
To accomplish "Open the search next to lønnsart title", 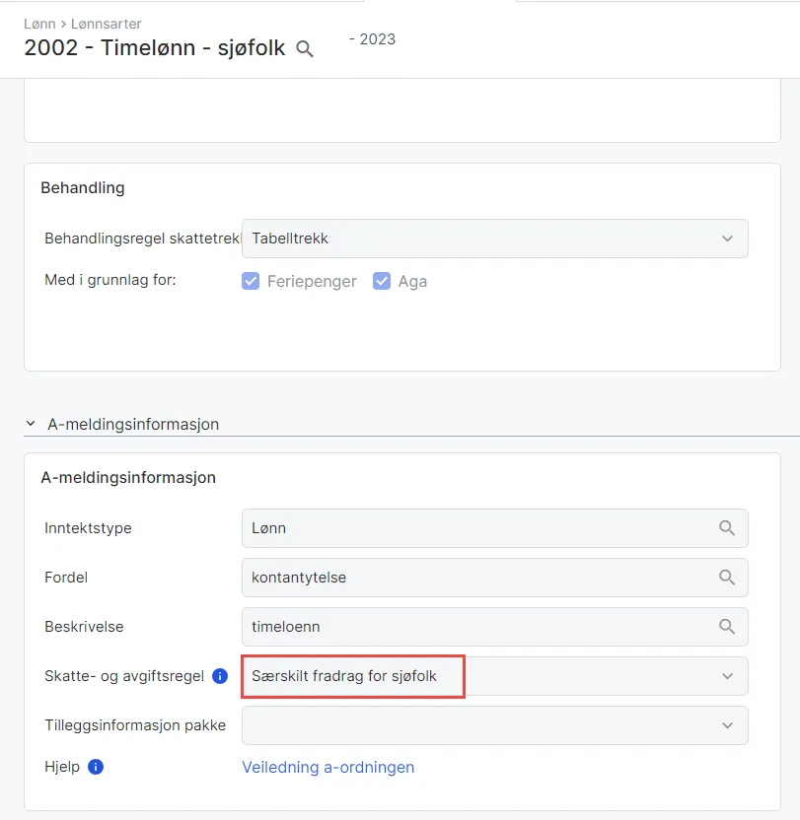I will click(x=305, y=47).
